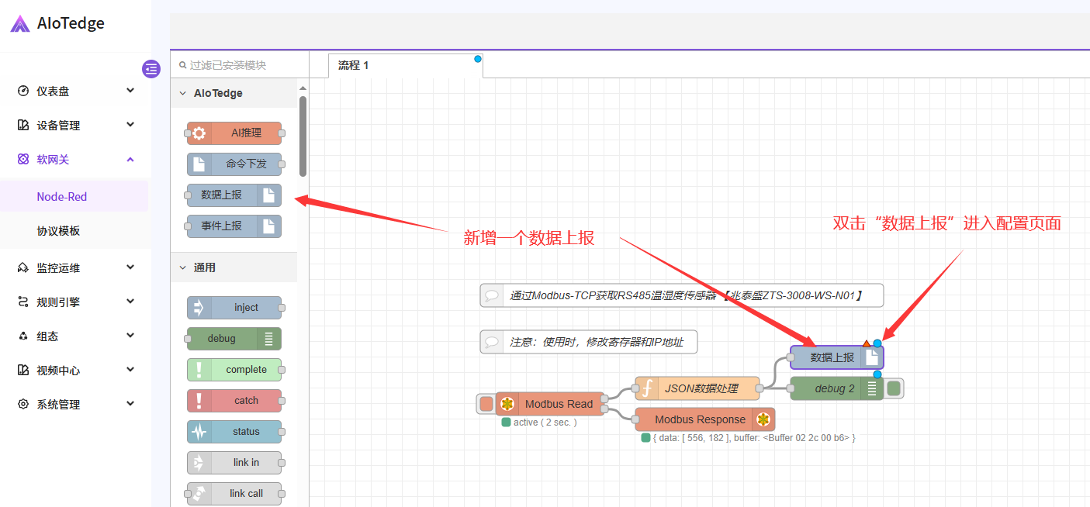Click the AIoTedge logo icon
Image resolution: width=1090 pixels, height=507 pixels.
point(20,24)
